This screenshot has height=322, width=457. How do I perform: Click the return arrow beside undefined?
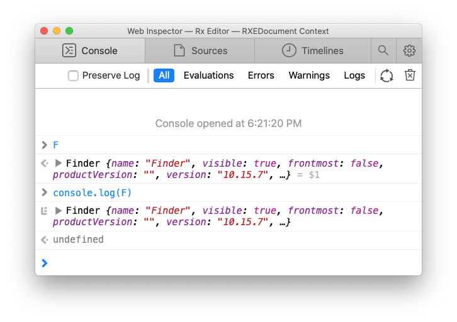point(44,240)
